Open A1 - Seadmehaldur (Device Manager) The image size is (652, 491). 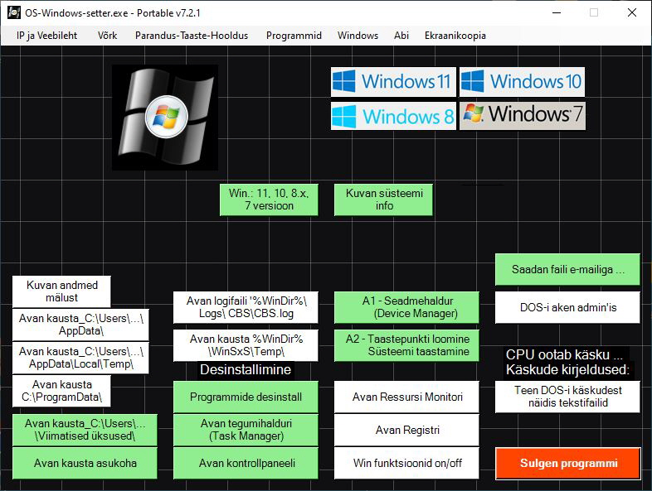[x=406, y=307]
